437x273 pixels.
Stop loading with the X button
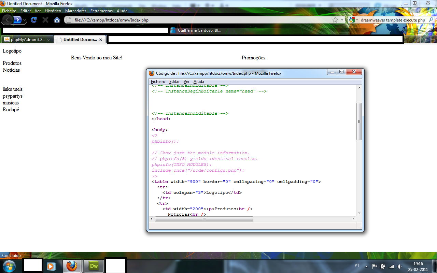tap(45, 20)
